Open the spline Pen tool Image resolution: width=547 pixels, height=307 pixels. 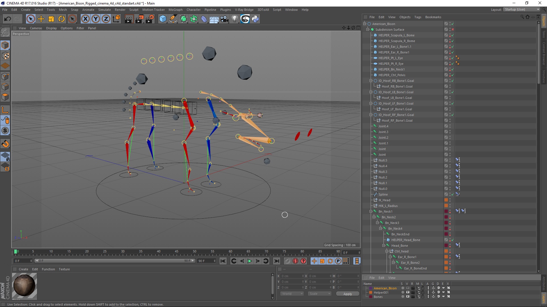pyautogui.click(x=173, y=19)
